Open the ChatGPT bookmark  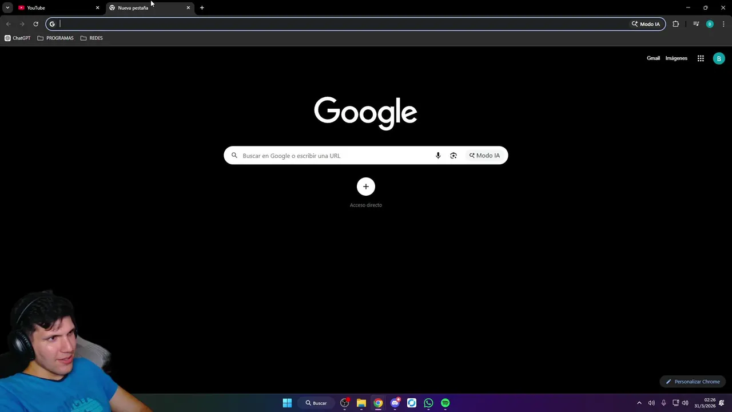point(18,38)
